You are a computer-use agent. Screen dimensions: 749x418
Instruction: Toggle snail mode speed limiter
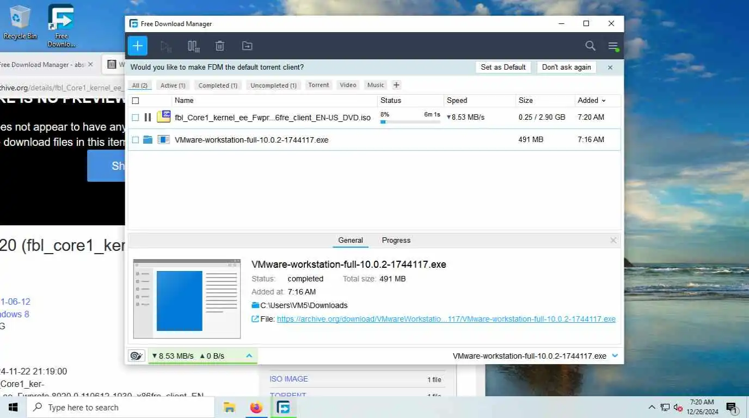(x=136, y=356)
